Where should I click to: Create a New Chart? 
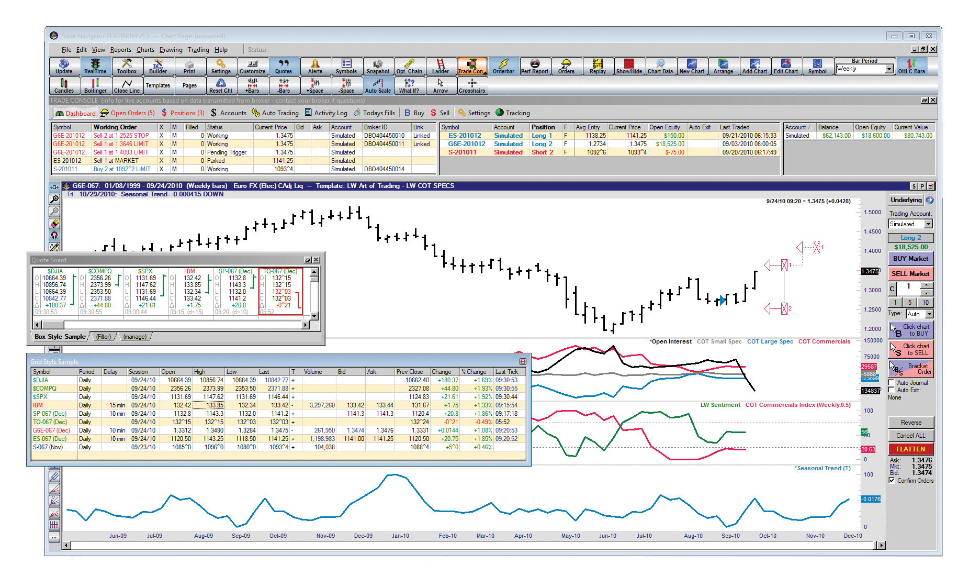coord(692,67)
